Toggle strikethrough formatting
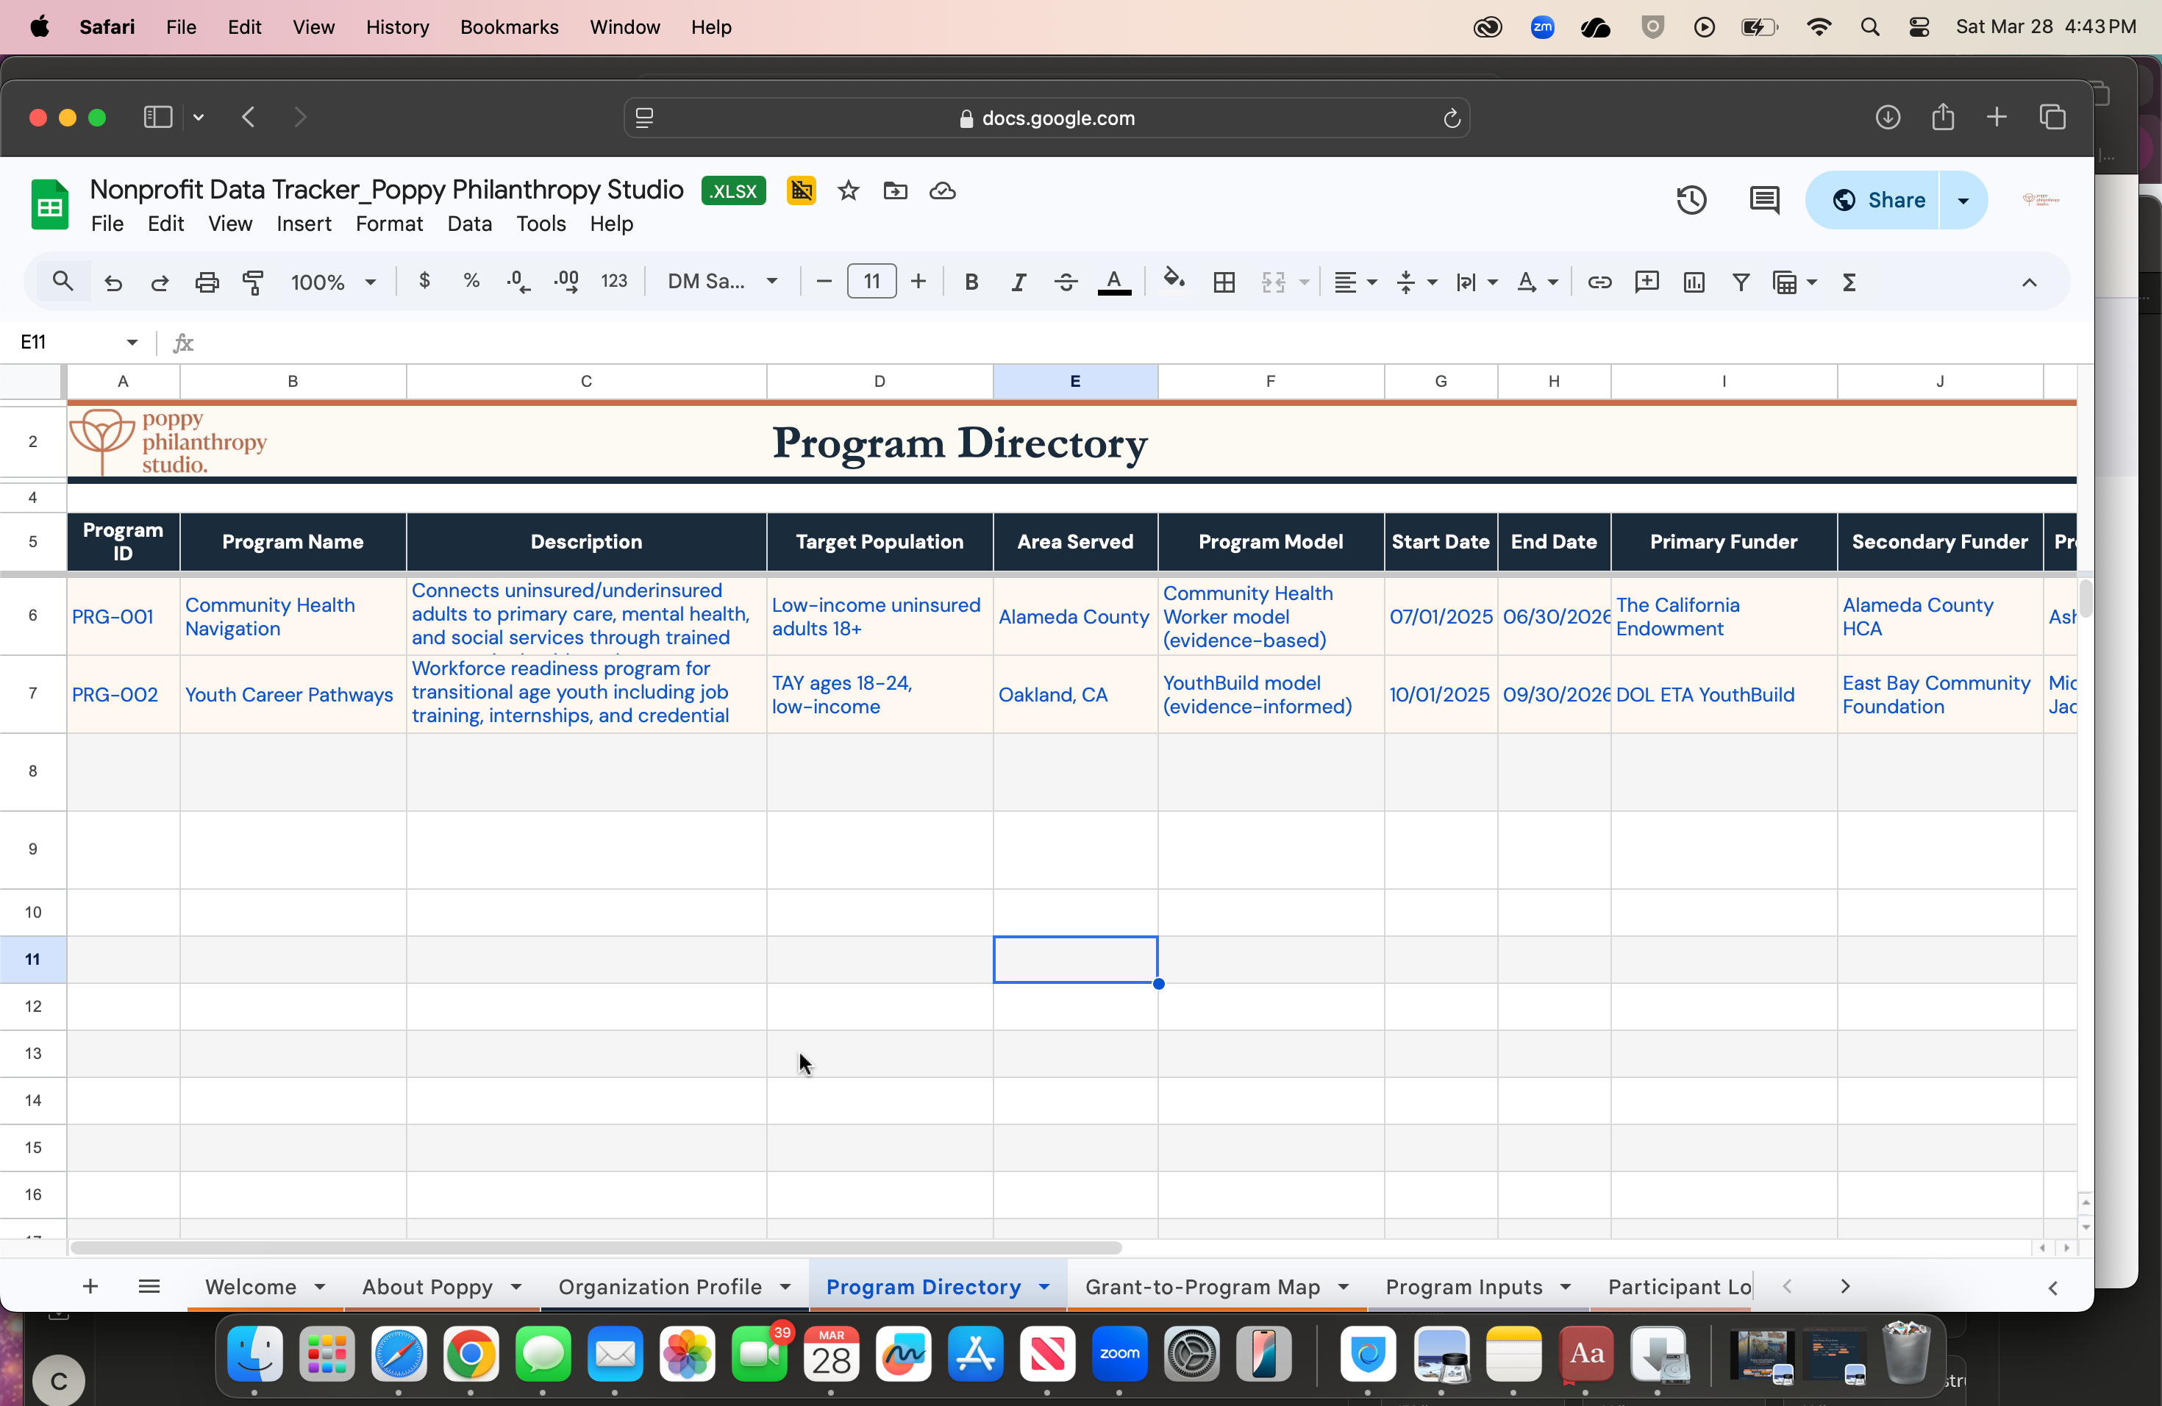This screenshot has width=2162, height=1406. 1066,282
